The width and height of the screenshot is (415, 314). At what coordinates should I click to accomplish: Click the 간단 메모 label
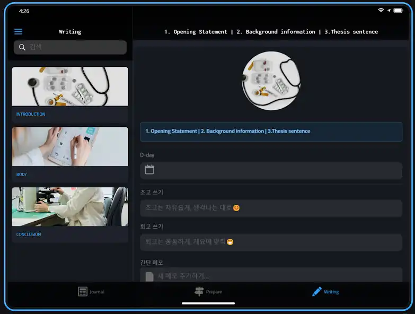coord(152,263)
